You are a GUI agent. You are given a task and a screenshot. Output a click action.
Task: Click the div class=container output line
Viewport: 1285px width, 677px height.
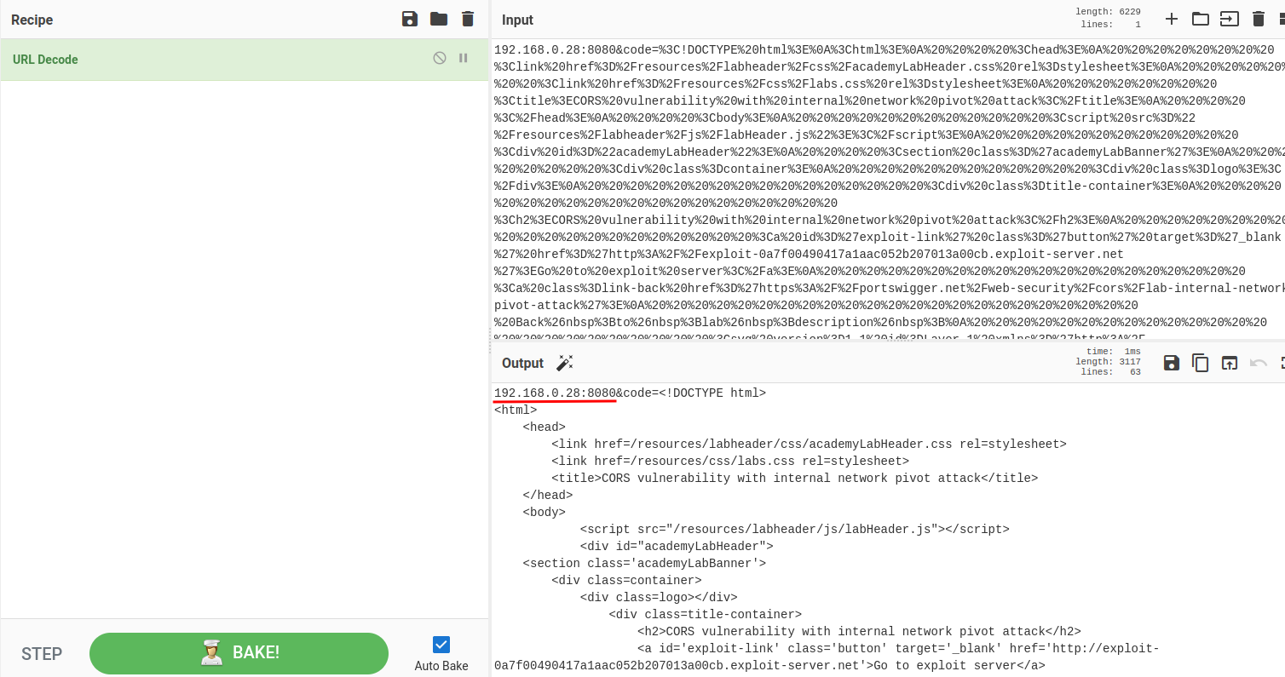pyautogui.click(x=626, y=580)
